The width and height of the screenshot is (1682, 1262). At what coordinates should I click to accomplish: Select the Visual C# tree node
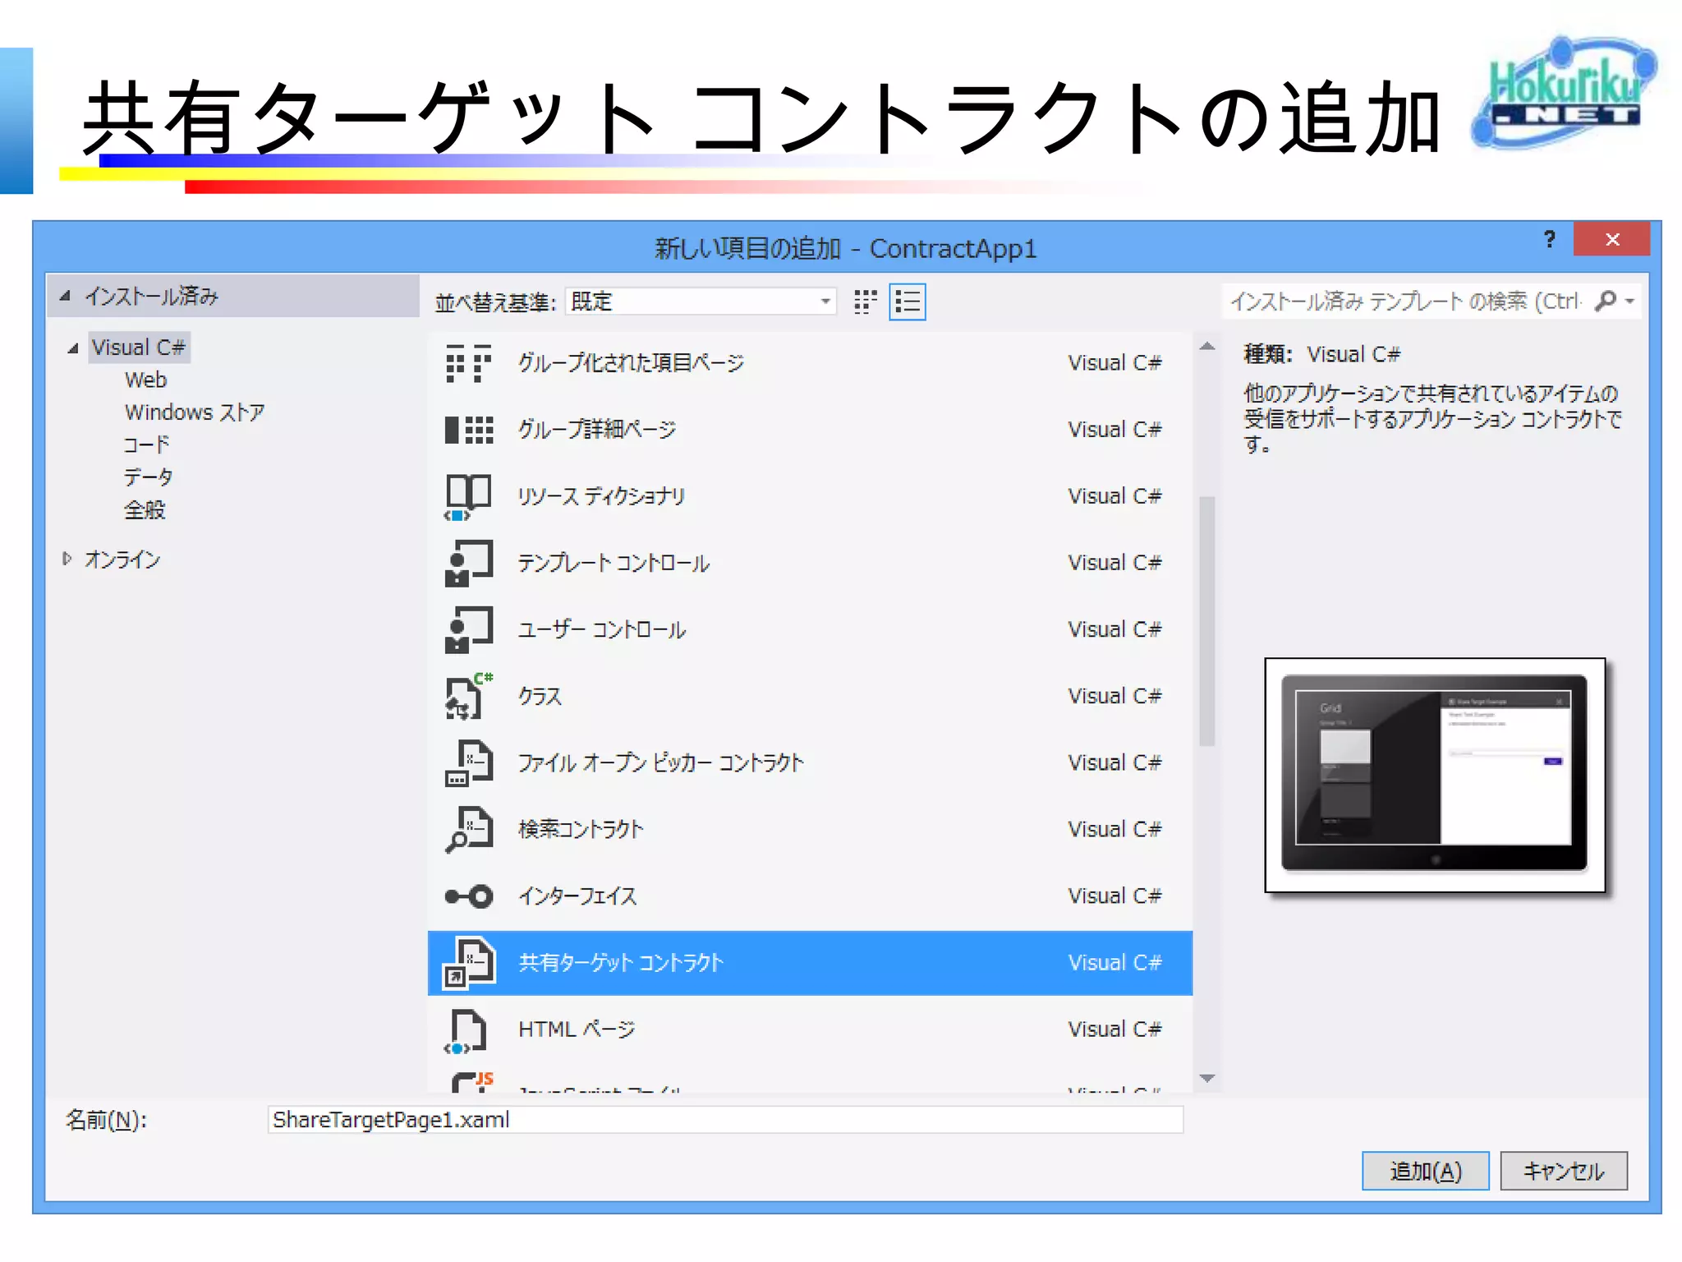point(138,348)
